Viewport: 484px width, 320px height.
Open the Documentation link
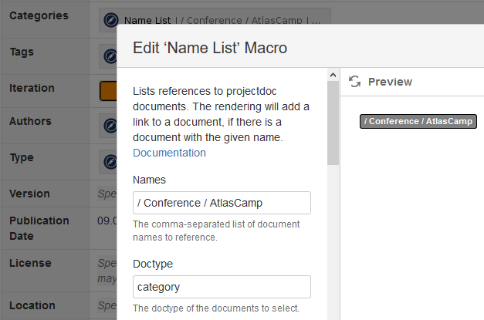tap(169, 153)
